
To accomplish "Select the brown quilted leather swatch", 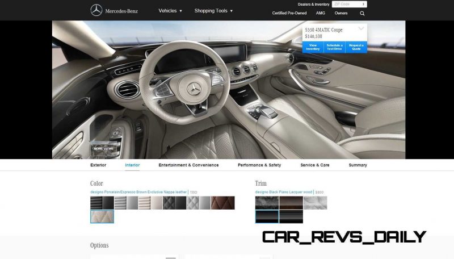I will point(223,203).
